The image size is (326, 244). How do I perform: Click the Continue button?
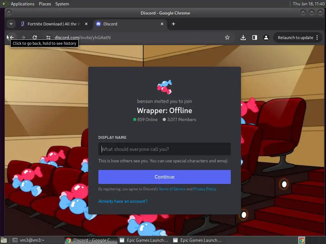[x=165, y=177]
